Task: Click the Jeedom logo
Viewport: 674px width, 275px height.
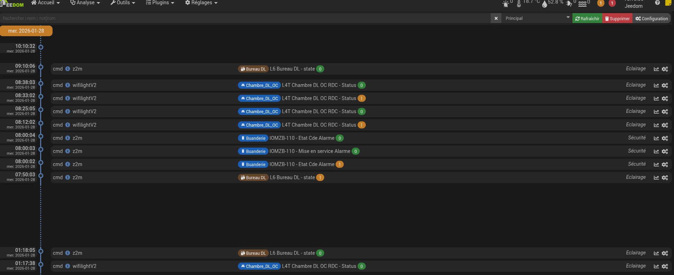Action: coord(12,4)
